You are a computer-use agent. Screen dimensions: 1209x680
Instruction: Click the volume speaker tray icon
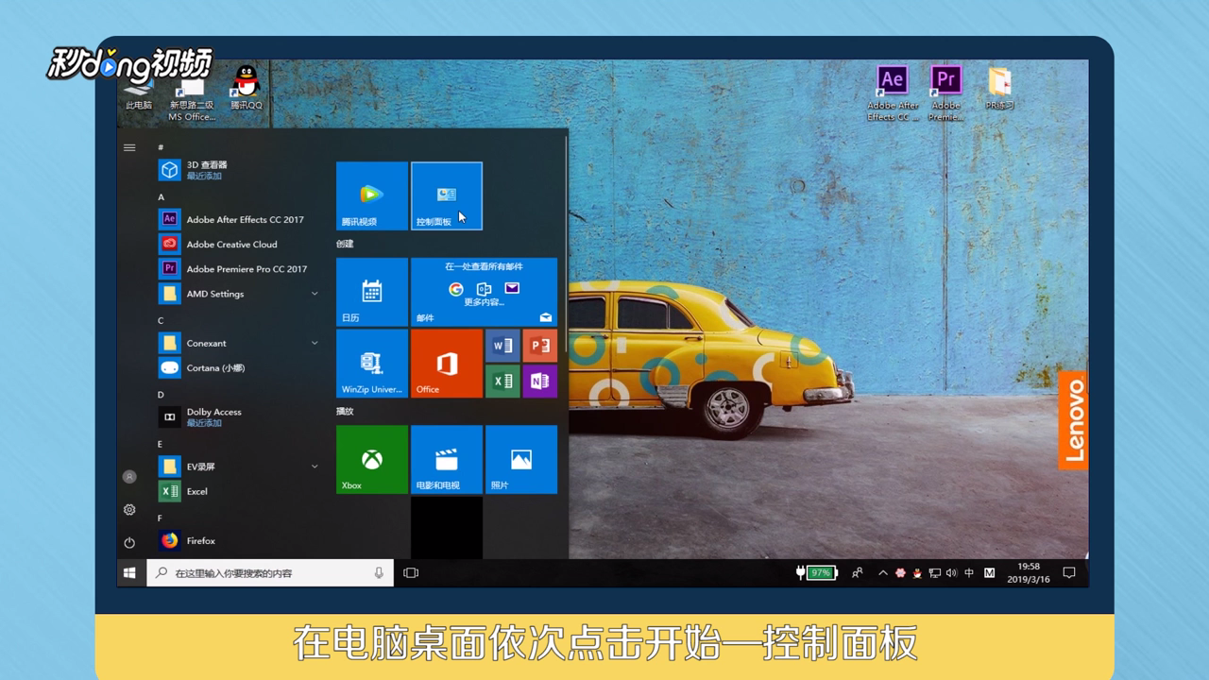(951, 573)
